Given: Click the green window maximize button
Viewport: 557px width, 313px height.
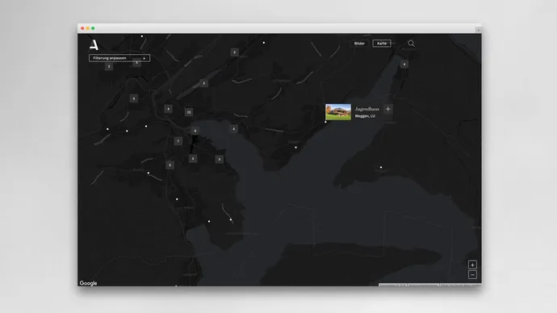Looking at the screenshot, I should [x=93, y=28].
